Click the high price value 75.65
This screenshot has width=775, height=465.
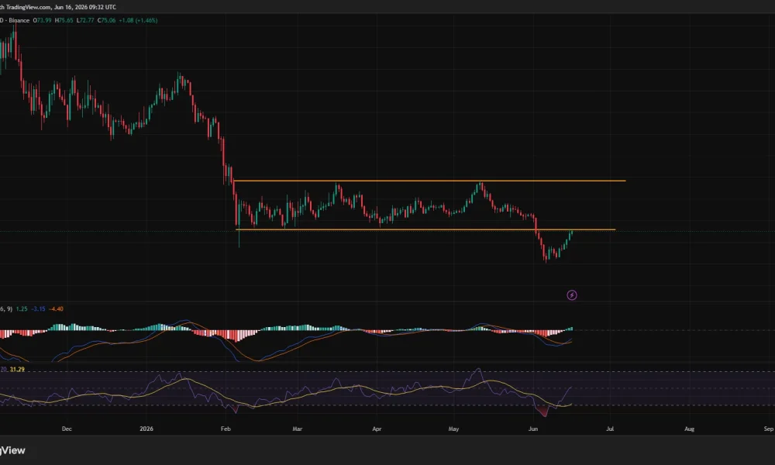pos(64,20)
